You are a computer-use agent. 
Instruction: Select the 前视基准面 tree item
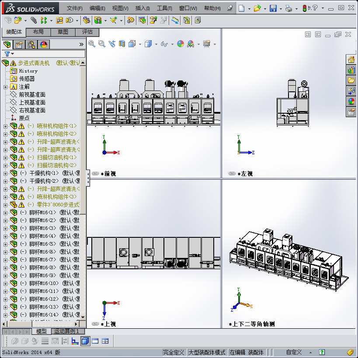tap(32, 95)
